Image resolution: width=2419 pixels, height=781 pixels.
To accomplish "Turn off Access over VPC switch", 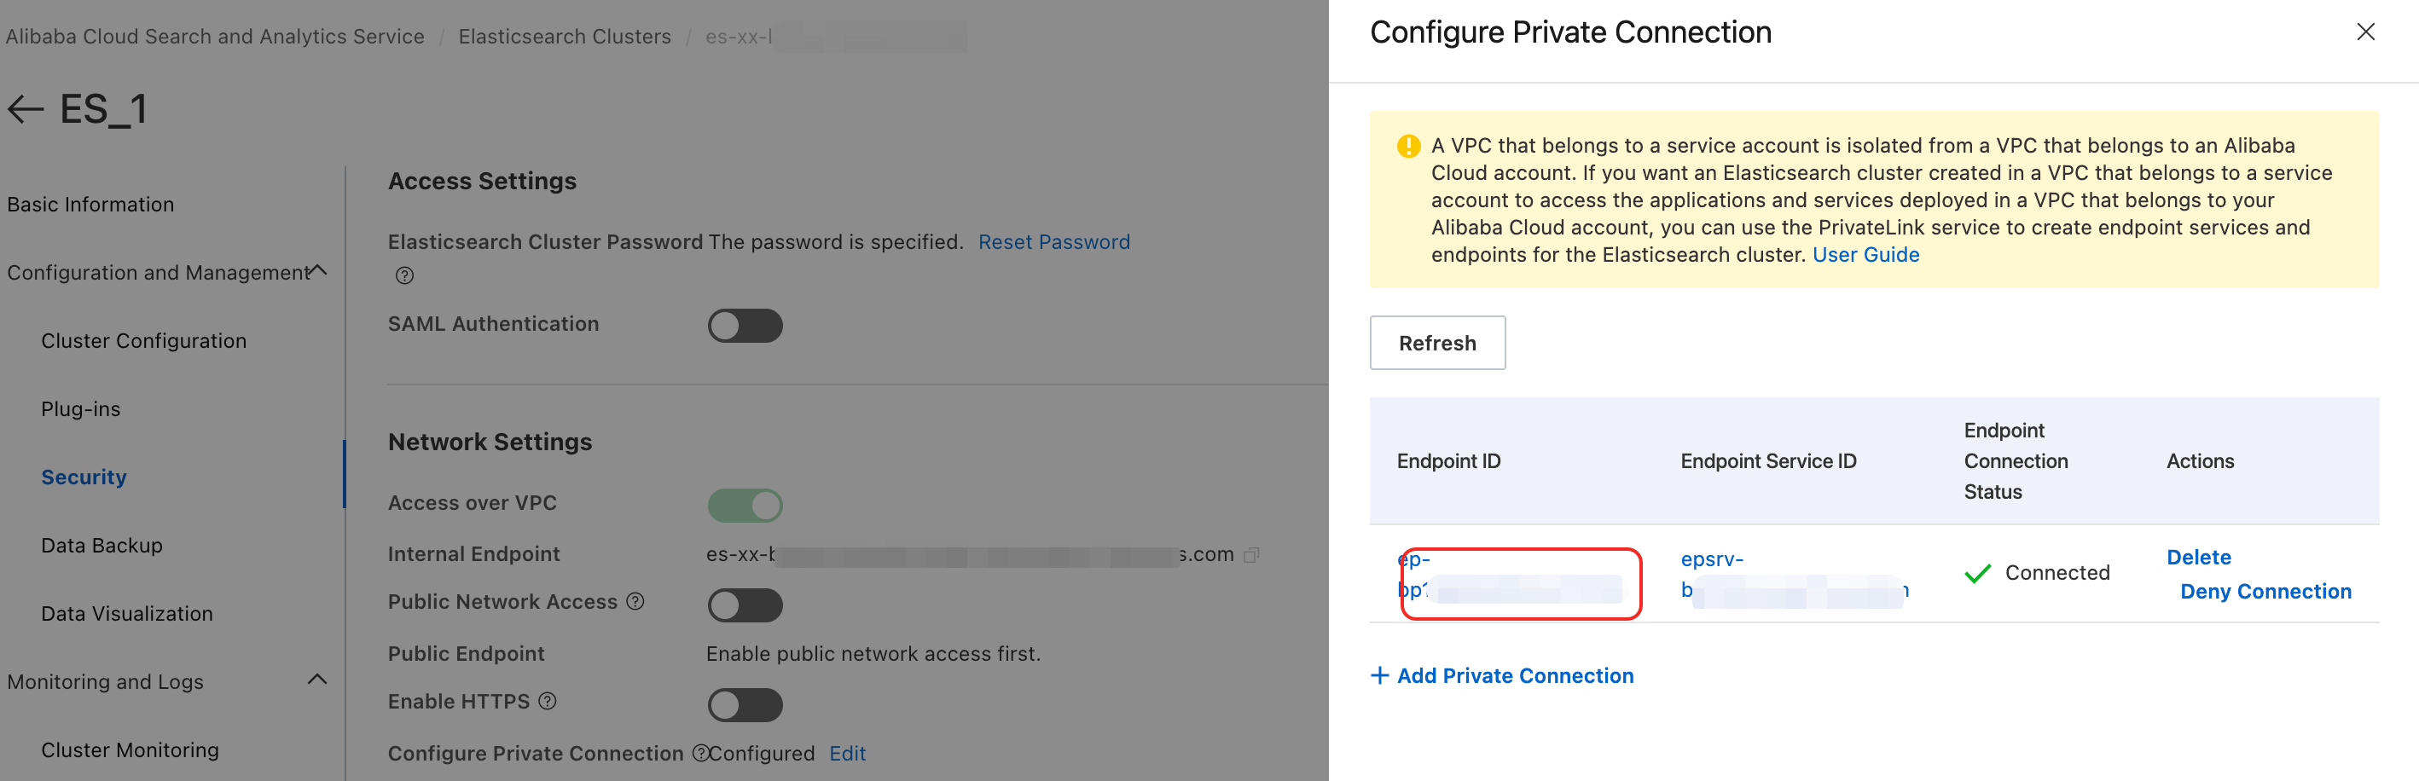I will [745, 505].
